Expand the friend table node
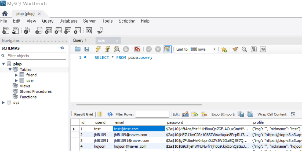 (16, 75)
